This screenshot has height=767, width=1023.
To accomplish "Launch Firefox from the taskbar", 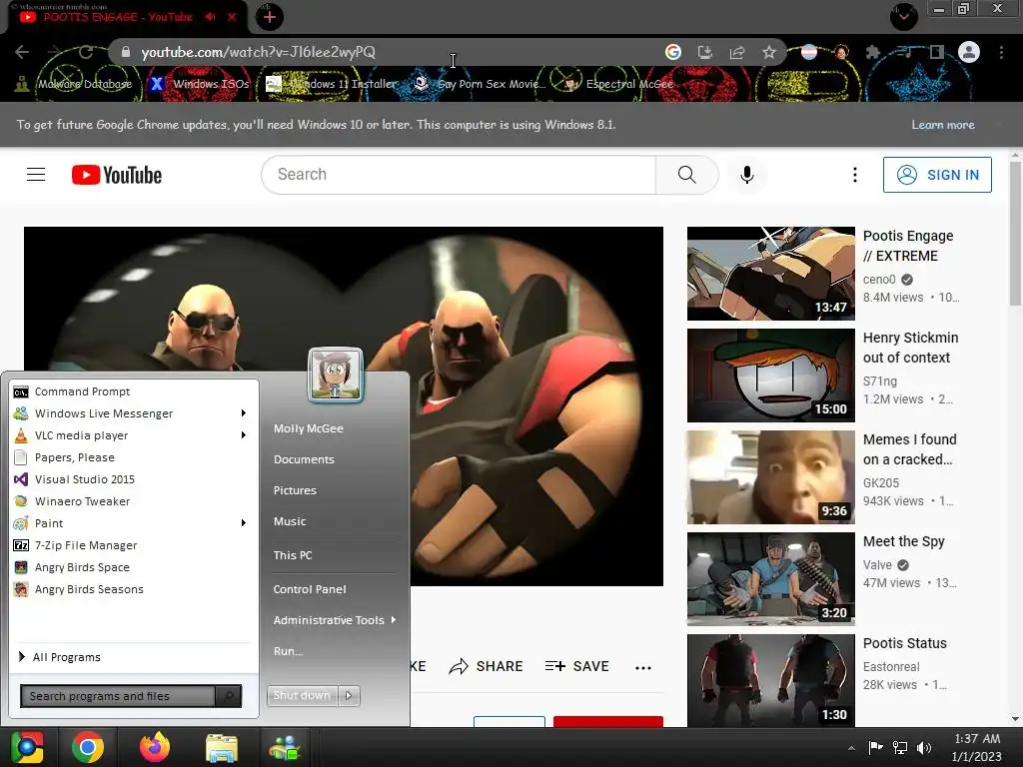I will (155, 747).
